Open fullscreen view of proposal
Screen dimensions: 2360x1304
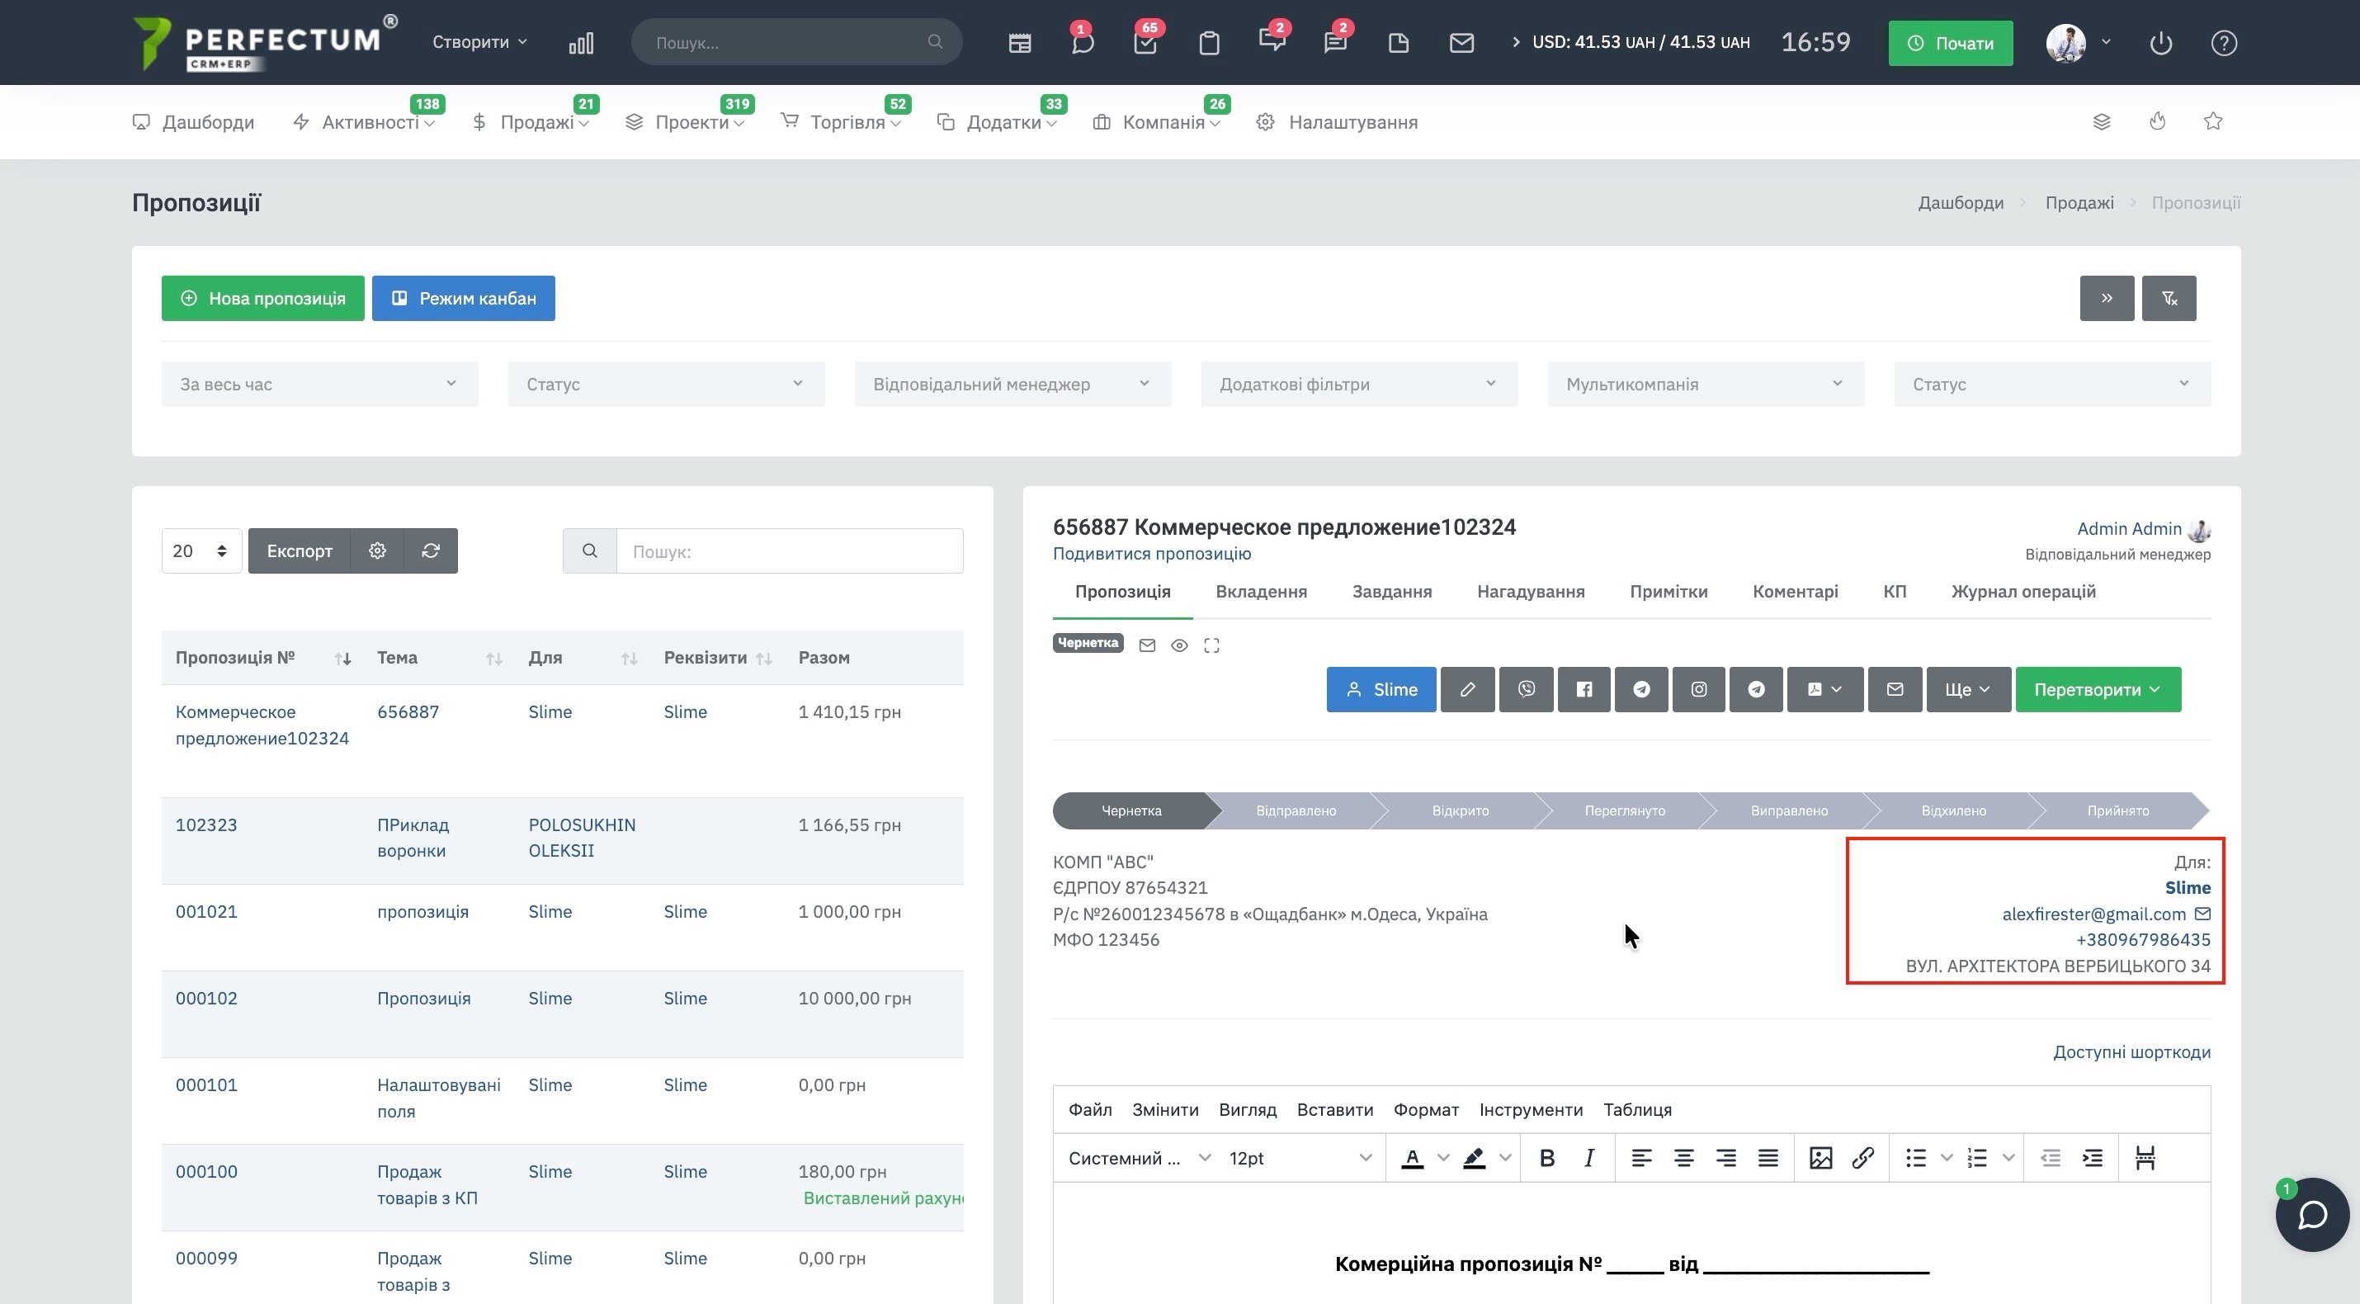(1211, 646)
